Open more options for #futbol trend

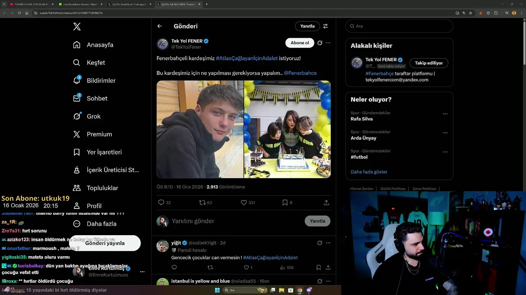coord(445,152)
